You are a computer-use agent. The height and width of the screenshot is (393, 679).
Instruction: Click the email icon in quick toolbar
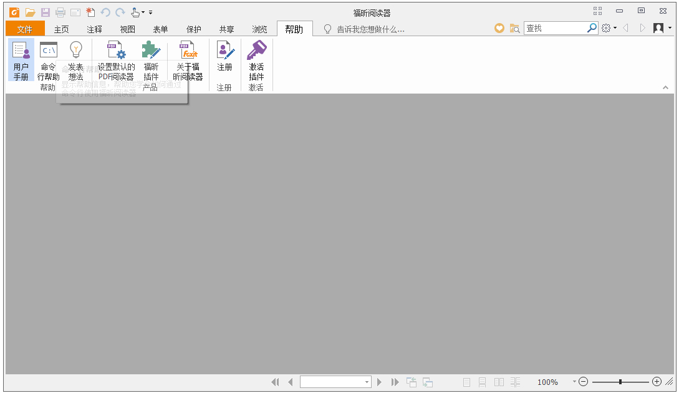[75, 12]
